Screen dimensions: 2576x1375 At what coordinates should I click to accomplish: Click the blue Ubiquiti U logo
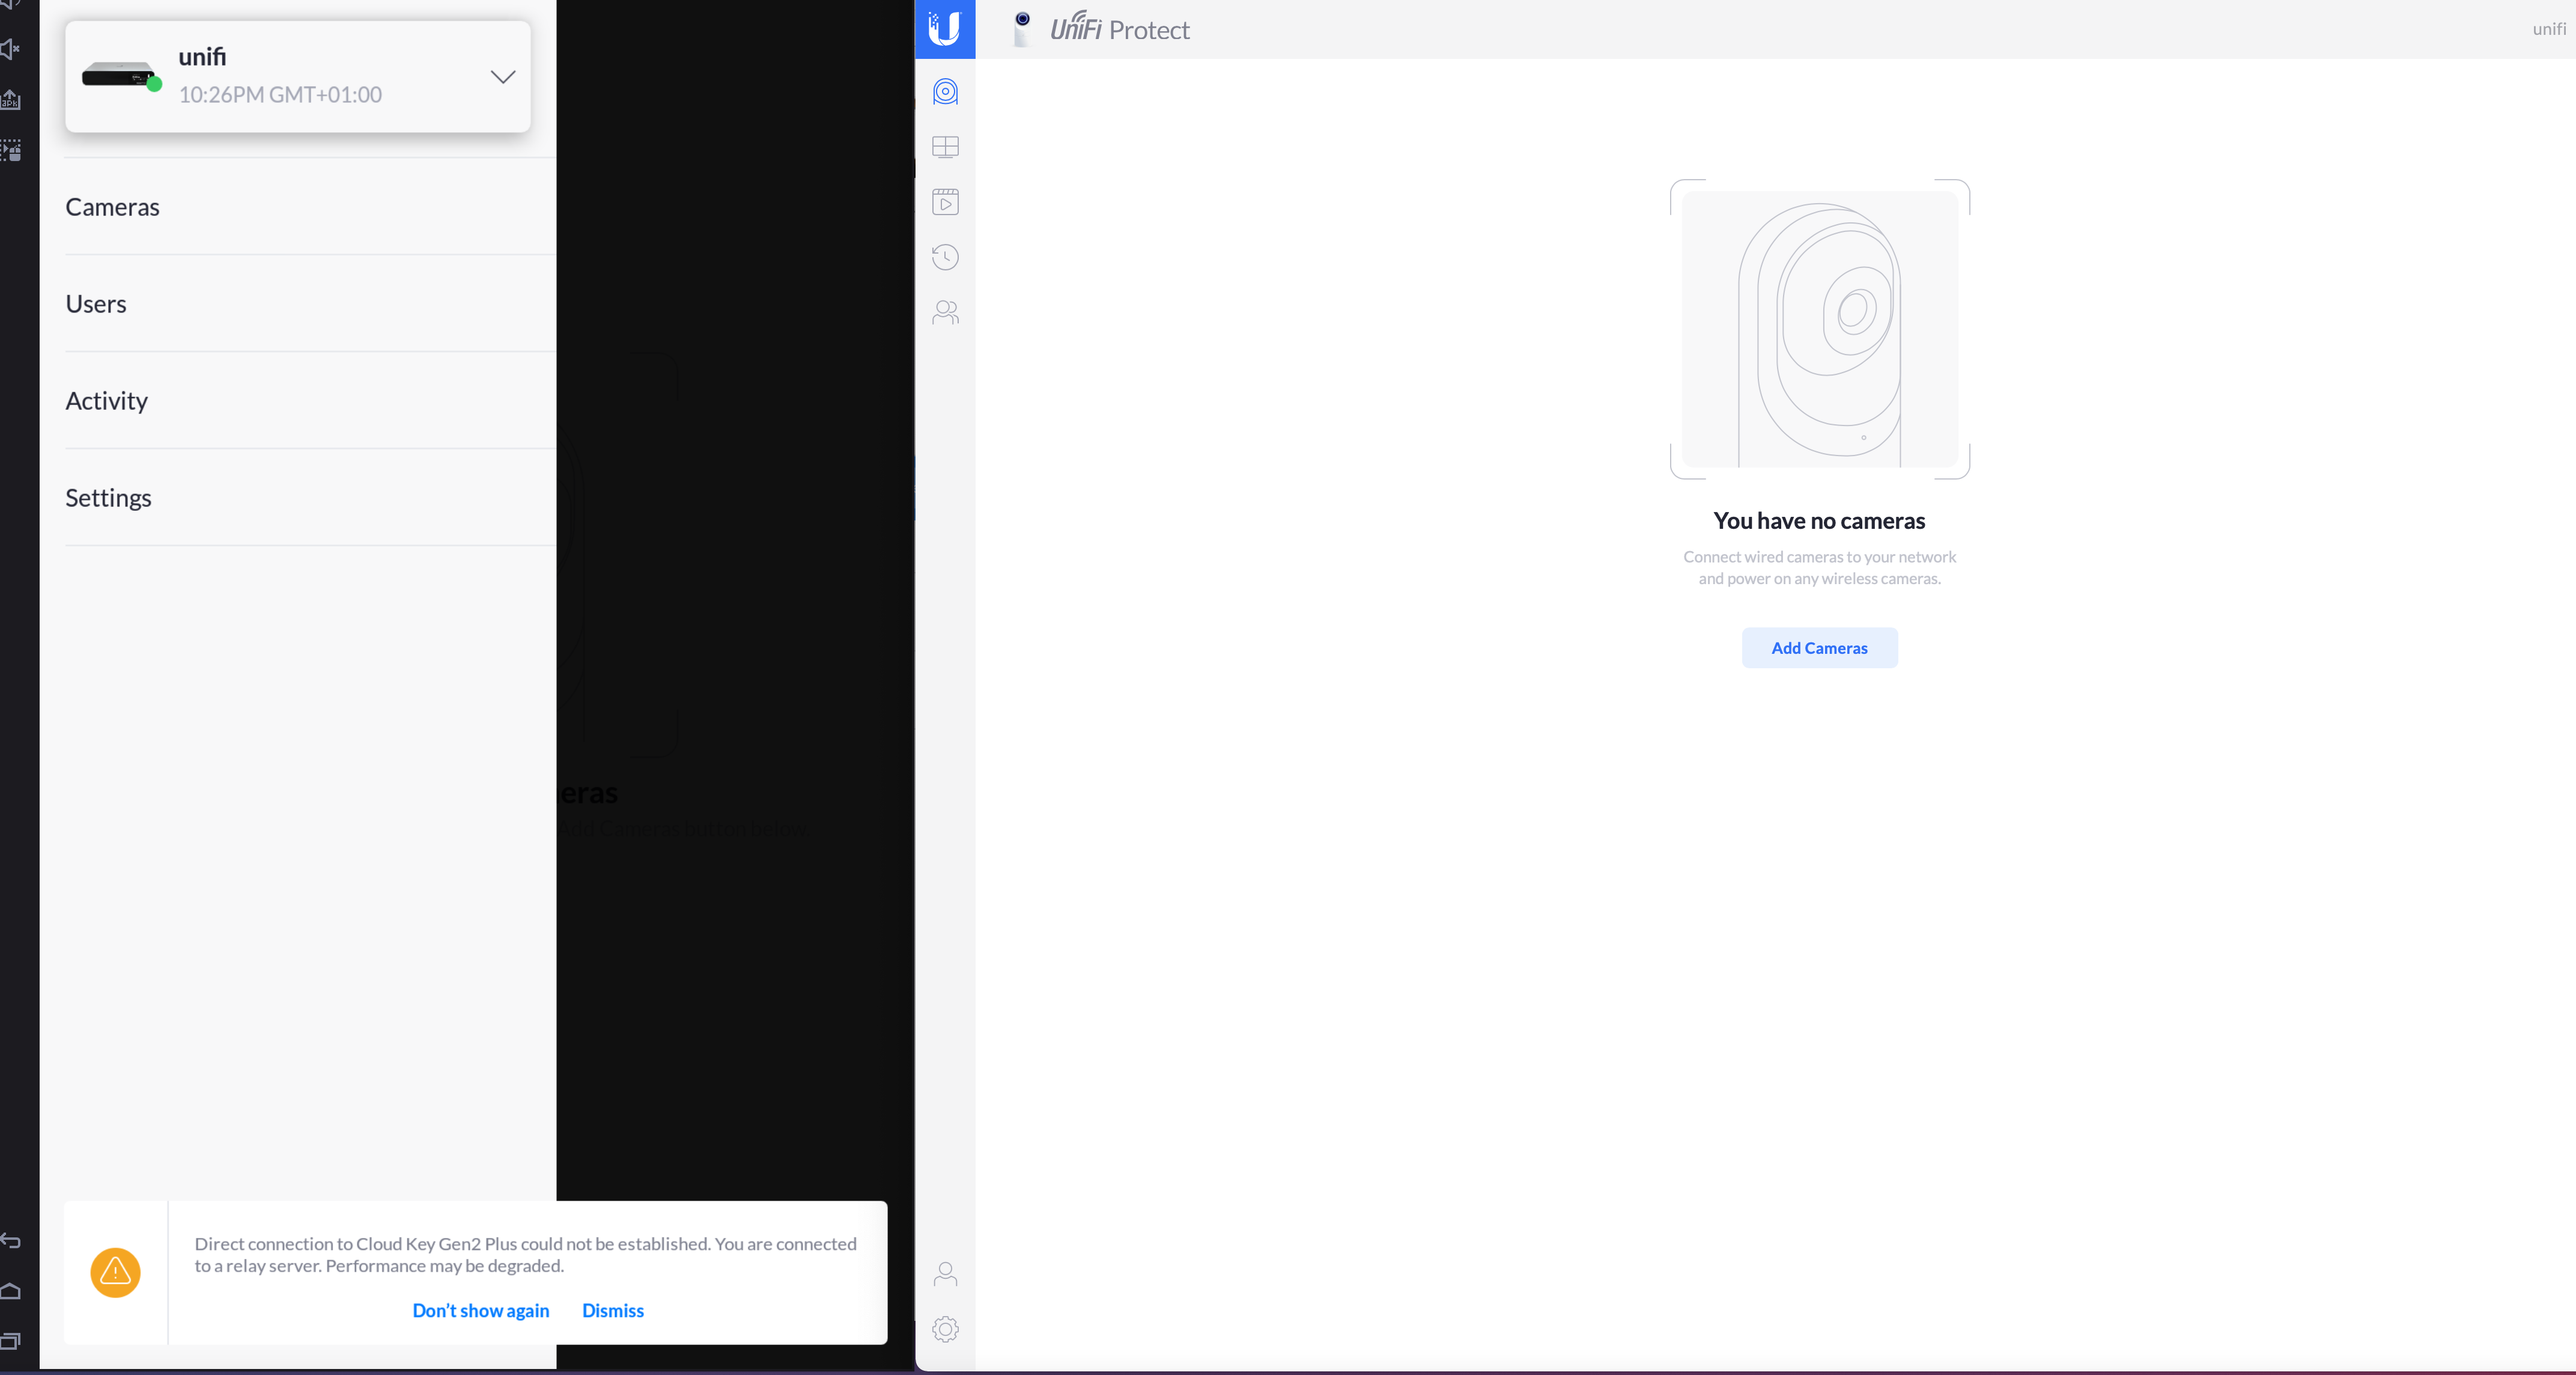tap(944, 29)
